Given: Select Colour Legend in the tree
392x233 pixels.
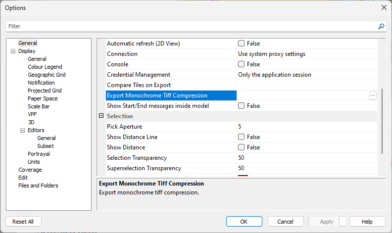Looking at the screenshot, I should point(45,67).
